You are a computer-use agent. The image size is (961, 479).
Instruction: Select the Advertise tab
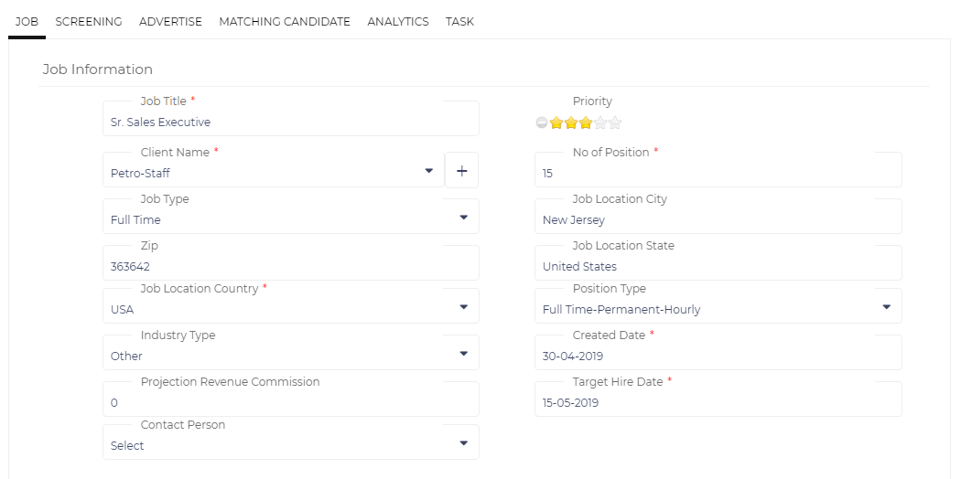[x=170, y=21]
